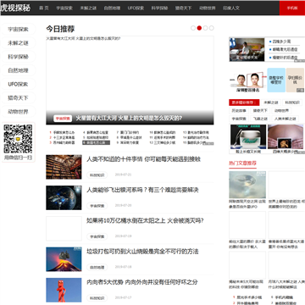Select 自然地理 in left sidebar
Viewport: 305px width, 305px height.
pos(19,70)
